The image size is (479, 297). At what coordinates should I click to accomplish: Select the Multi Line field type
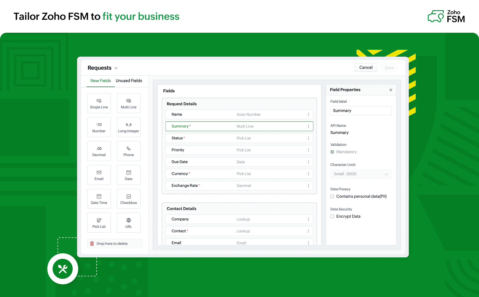tap(128, 103)
